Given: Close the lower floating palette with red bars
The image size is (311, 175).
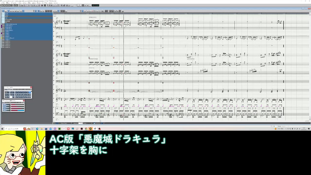Looking at the screenshot, I should coord(24,100).
